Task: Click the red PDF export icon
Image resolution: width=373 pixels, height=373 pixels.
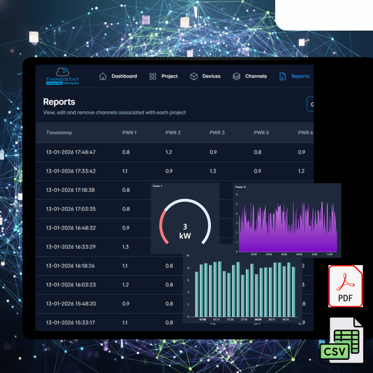Action: [345, 286]
